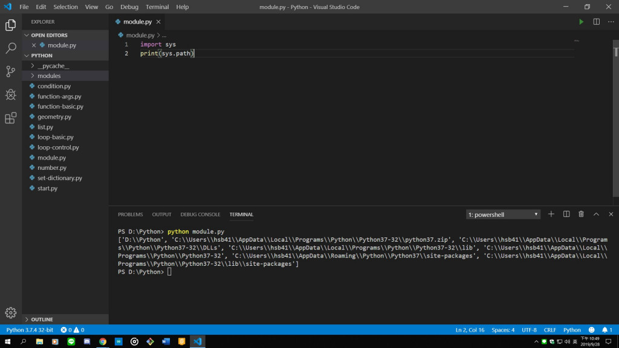This screenshot has width=619, height=348.
Task: Open Action Center notification icon on taskbar
Action: point(609,342)
